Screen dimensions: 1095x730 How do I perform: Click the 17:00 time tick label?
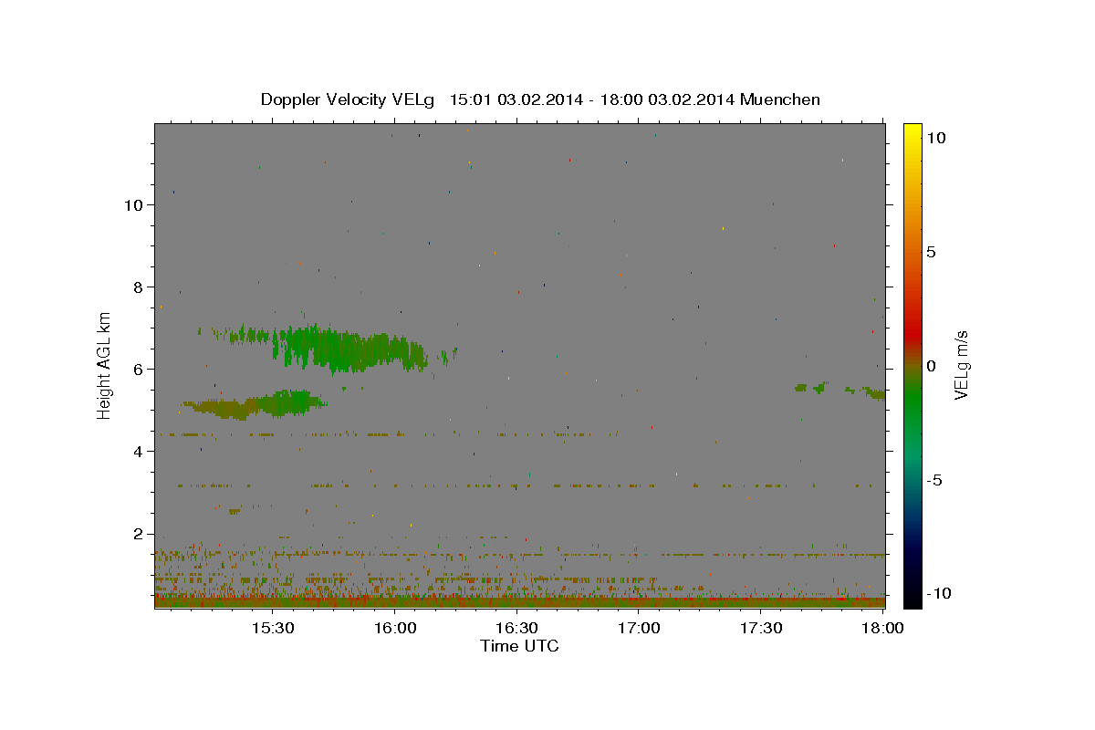640,629
